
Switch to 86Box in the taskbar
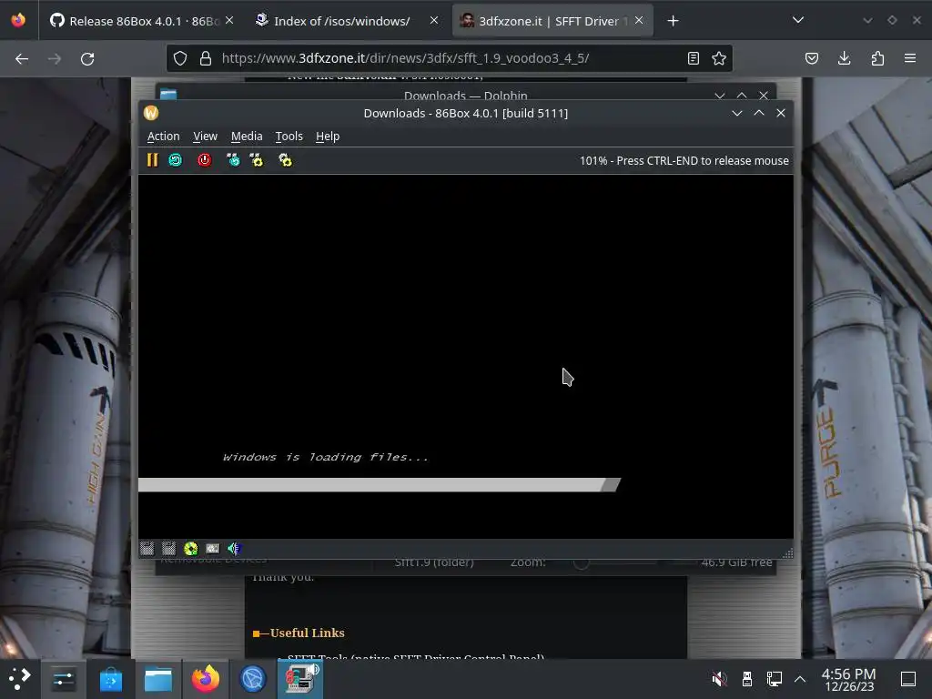[300, 679]
